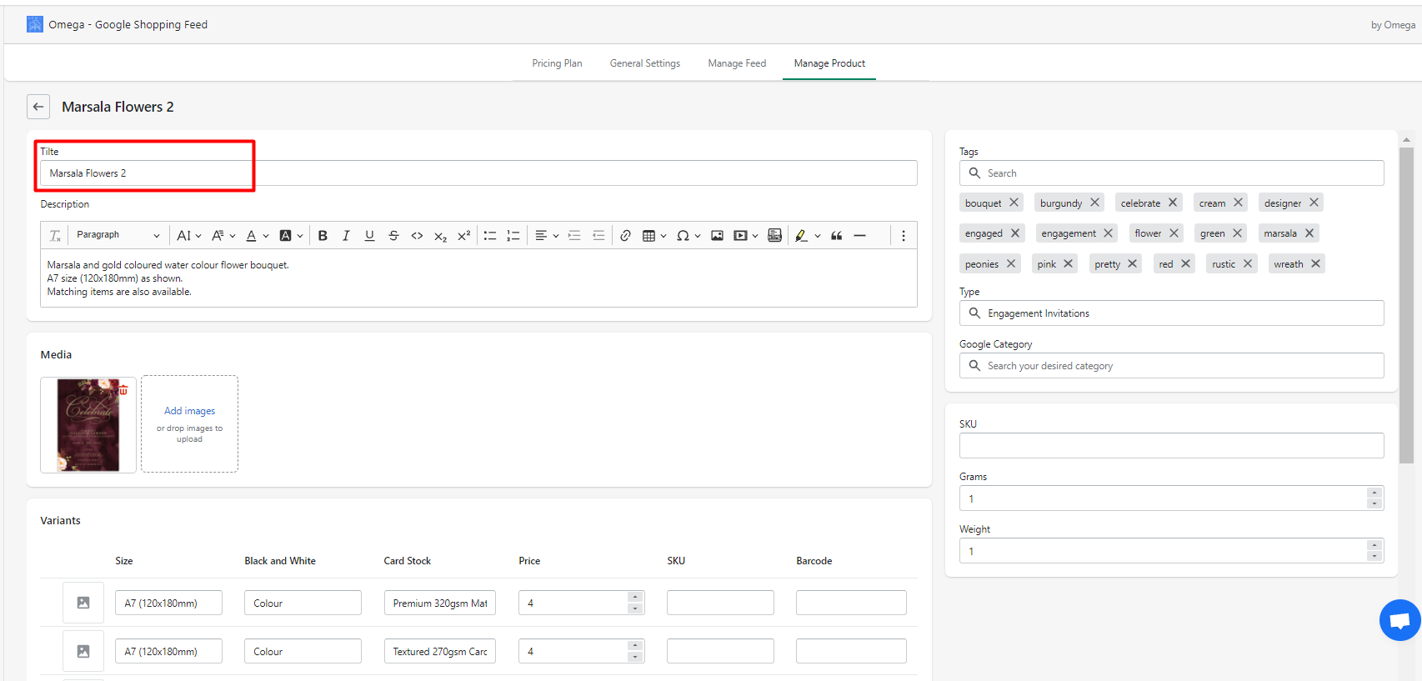Open the product image thumbnail

(x=88, y=425)
